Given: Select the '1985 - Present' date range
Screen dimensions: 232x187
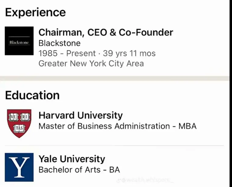Looking at the screenshot, I should point(67,53).
